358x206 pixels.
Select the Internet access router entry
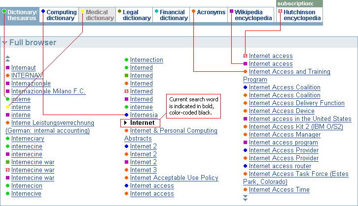[280, 166]
